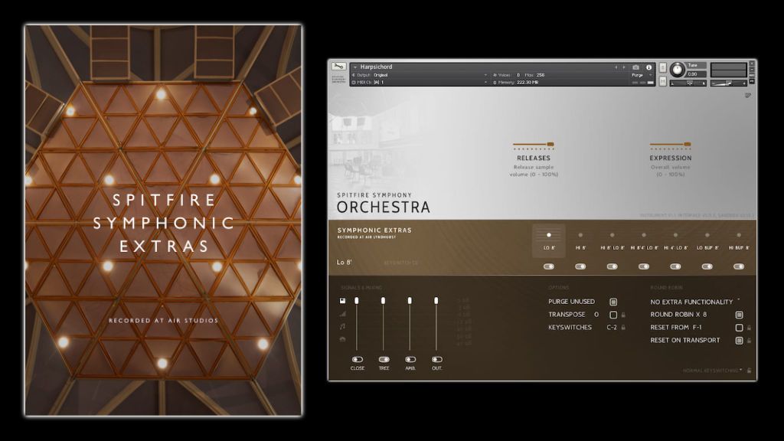
Task: Click the bottom mixer routing icon
Action: (x=342, y=339)
